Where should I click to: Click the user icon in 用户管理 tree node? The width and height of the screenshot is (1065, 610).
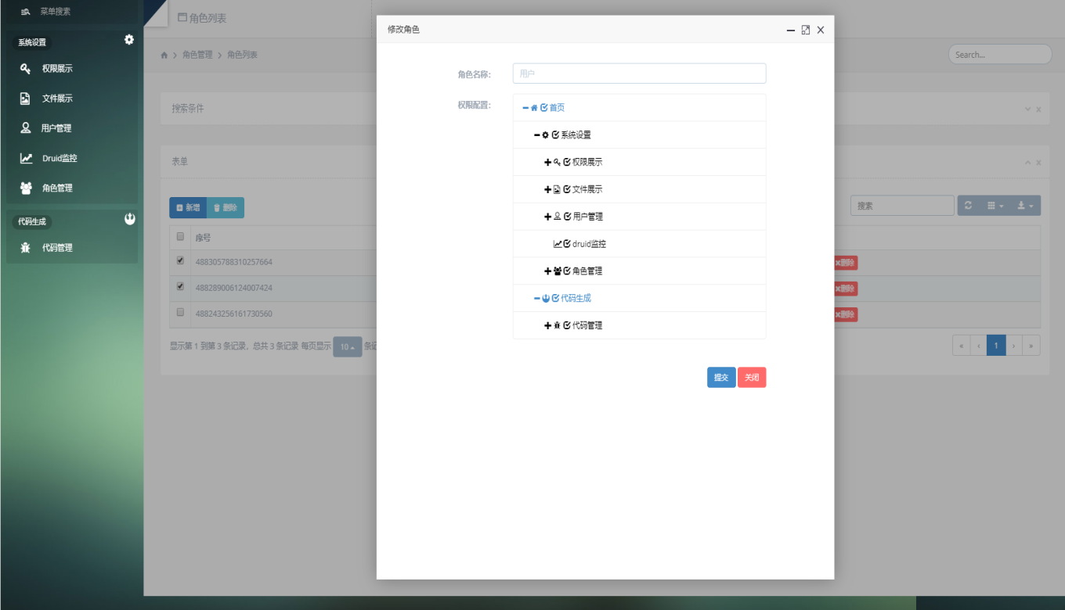[x=557, y=217]
